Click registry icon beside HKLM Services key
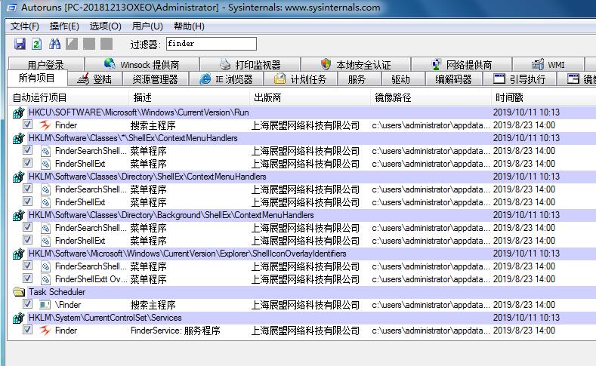Viewport: 596px width, 366px height. [18, 318]
